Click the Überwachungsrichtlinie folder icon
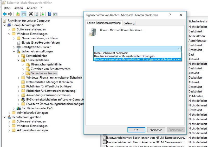The width and height of the screenshot is (208, 147). pos(28,65)
